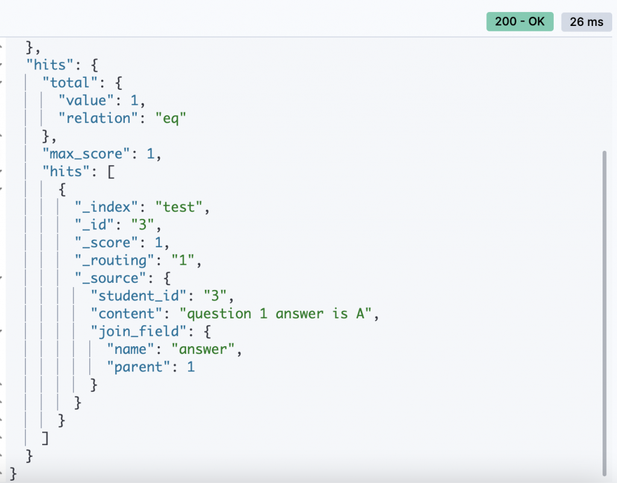Viewport: 617px width, 483px height.
Task: Click the "_id": "3" line
Action: [117, 225]
